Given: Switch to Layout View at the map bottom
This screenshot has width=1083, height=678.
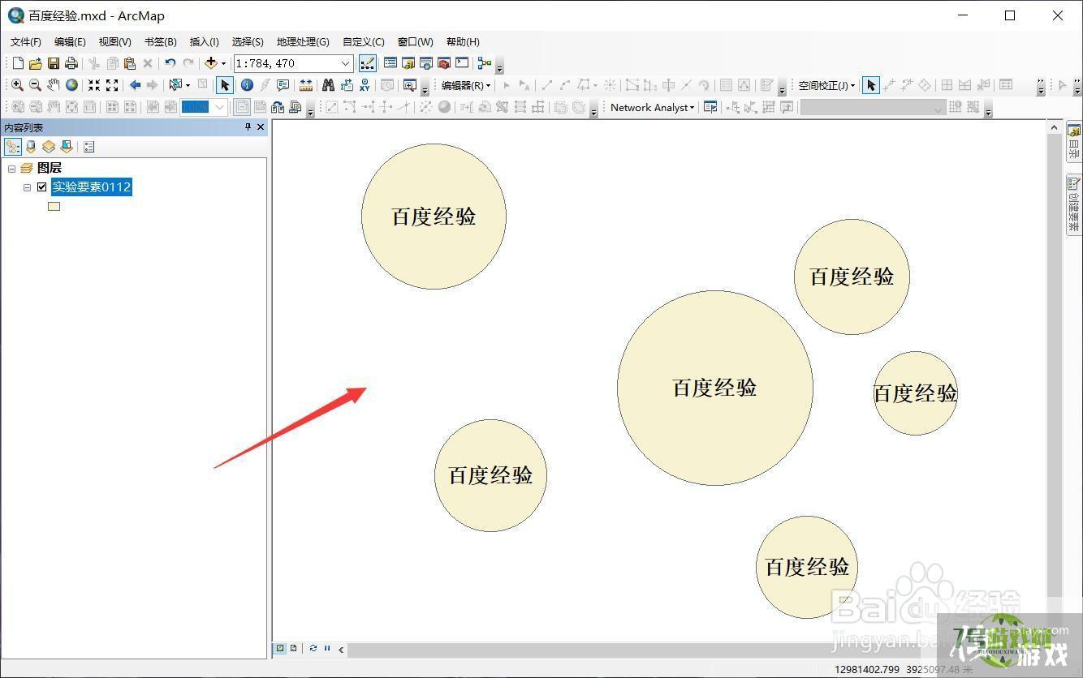Looking at the screenshot, I should coord(294,649).
